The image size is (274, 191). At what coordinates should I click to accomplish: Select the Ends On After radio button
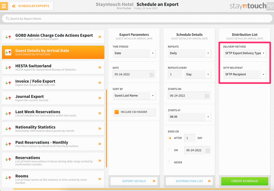170,138
